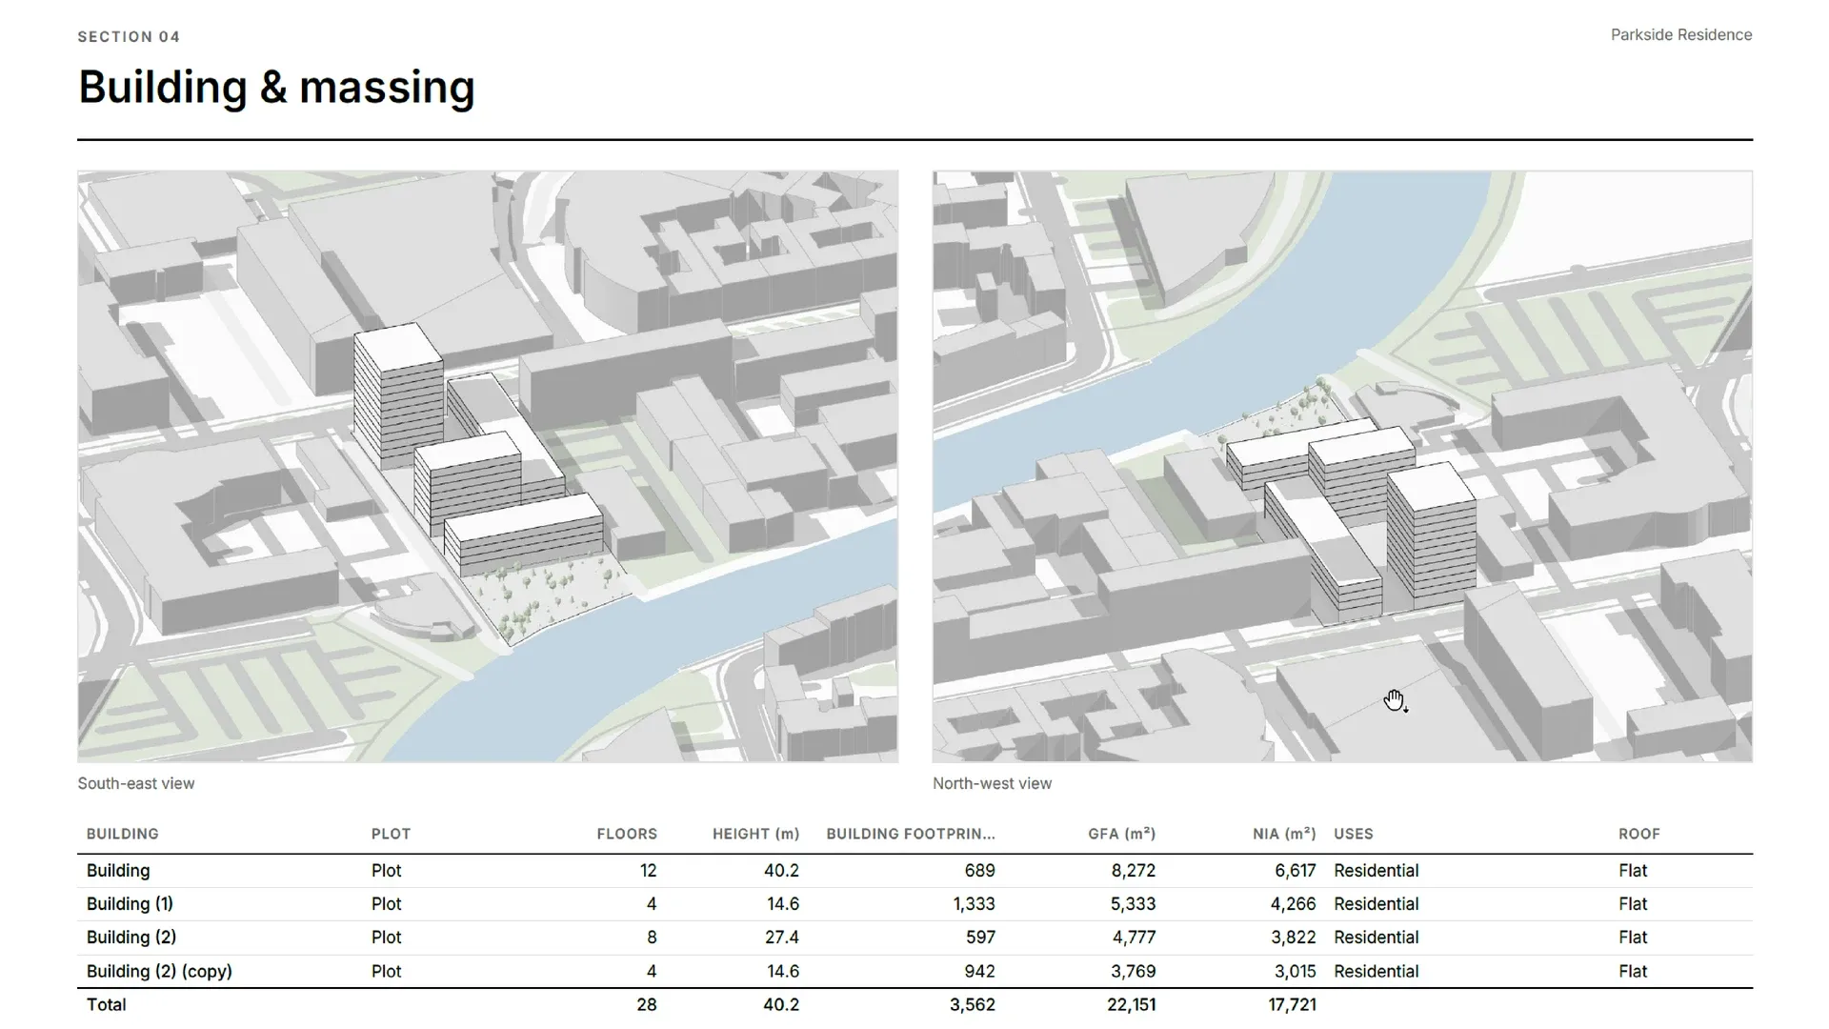Click 'Flat' roof in Building (1) row
The image size is (1829, 1029).
tap(1633, 904)
